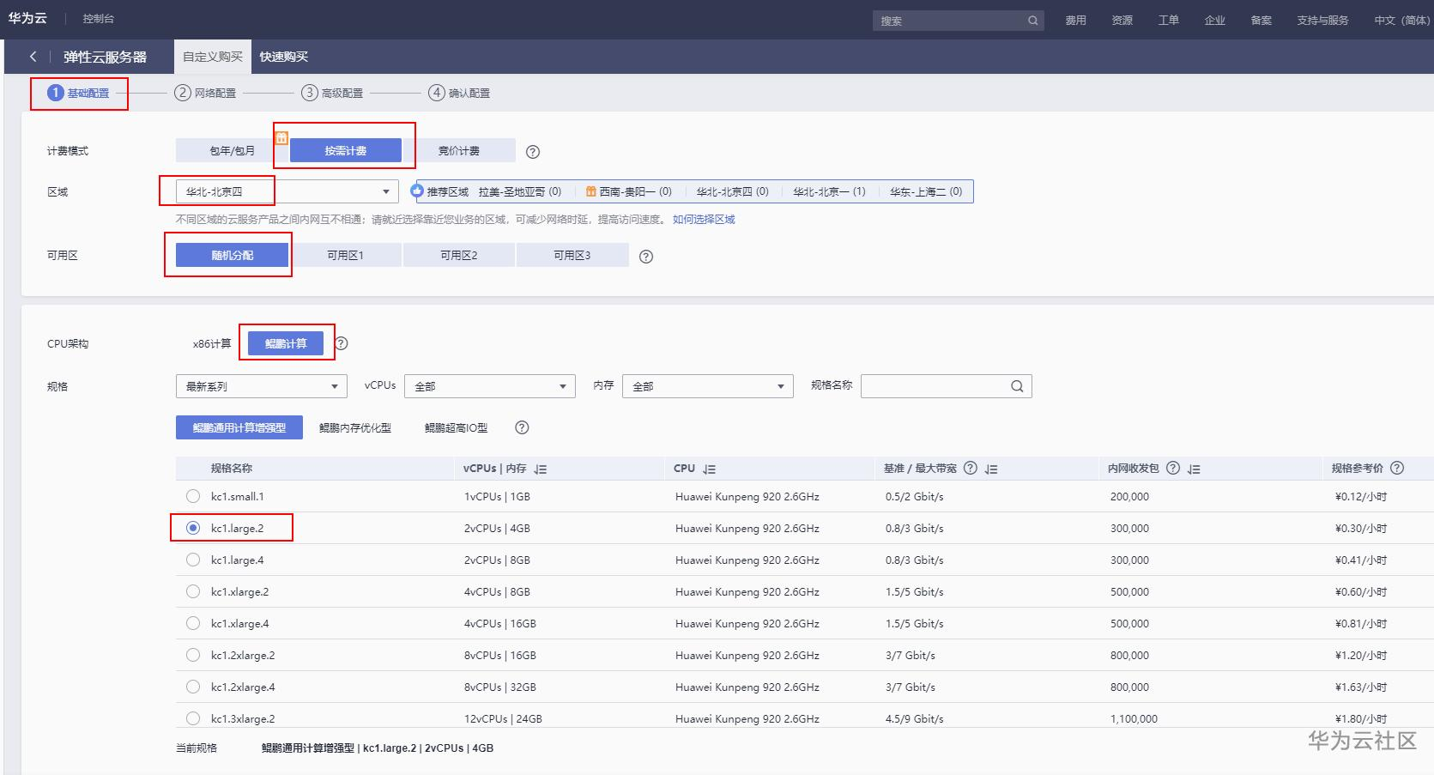This screenshot has height=775, width=1434.
Task: Select kc1.xlarge.4 radio button
Action: point(193,623)
